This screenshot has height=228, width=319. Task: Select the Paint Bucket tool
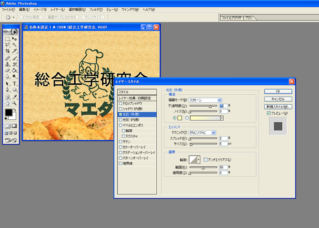(x=14, y=70)
